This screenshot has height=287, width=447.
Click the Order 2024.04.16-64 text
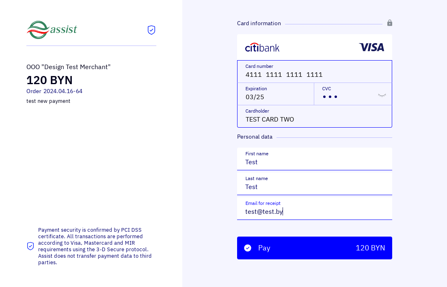54,91
